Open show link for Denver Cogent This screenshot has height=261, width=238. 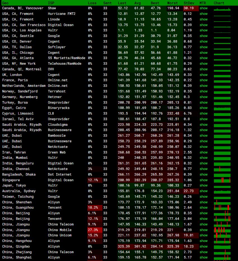[204, 41]
